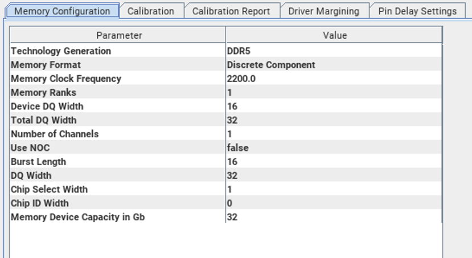Viewport: 472px width, 258px height.
Task: Select the Memory Ranks row
Action: (x=43, y=92)
